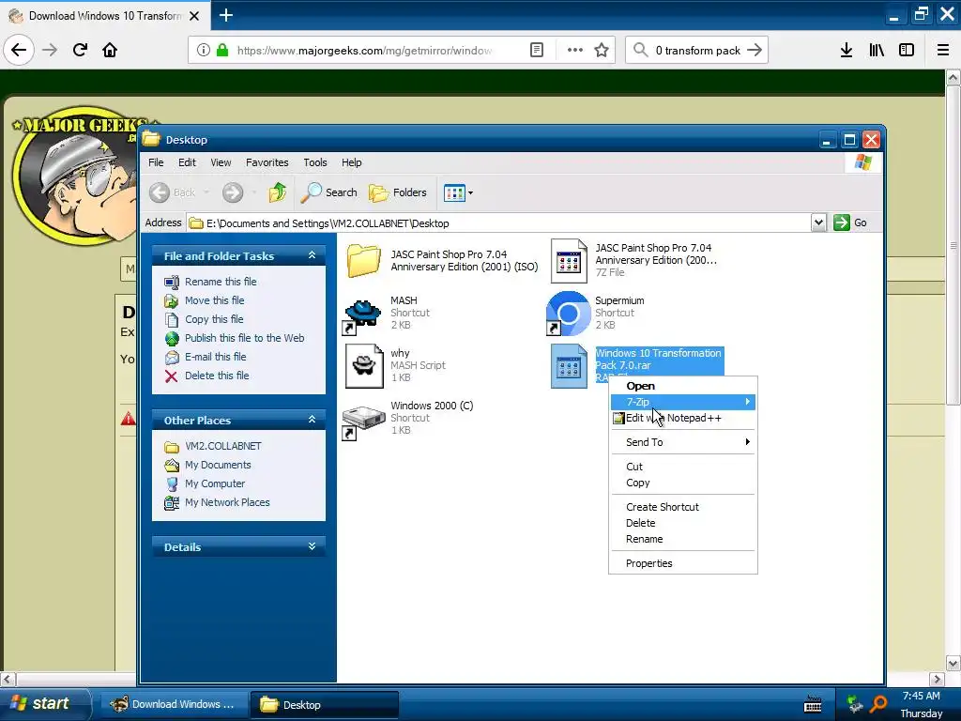Choose Rename in context menu

[683, 539]
